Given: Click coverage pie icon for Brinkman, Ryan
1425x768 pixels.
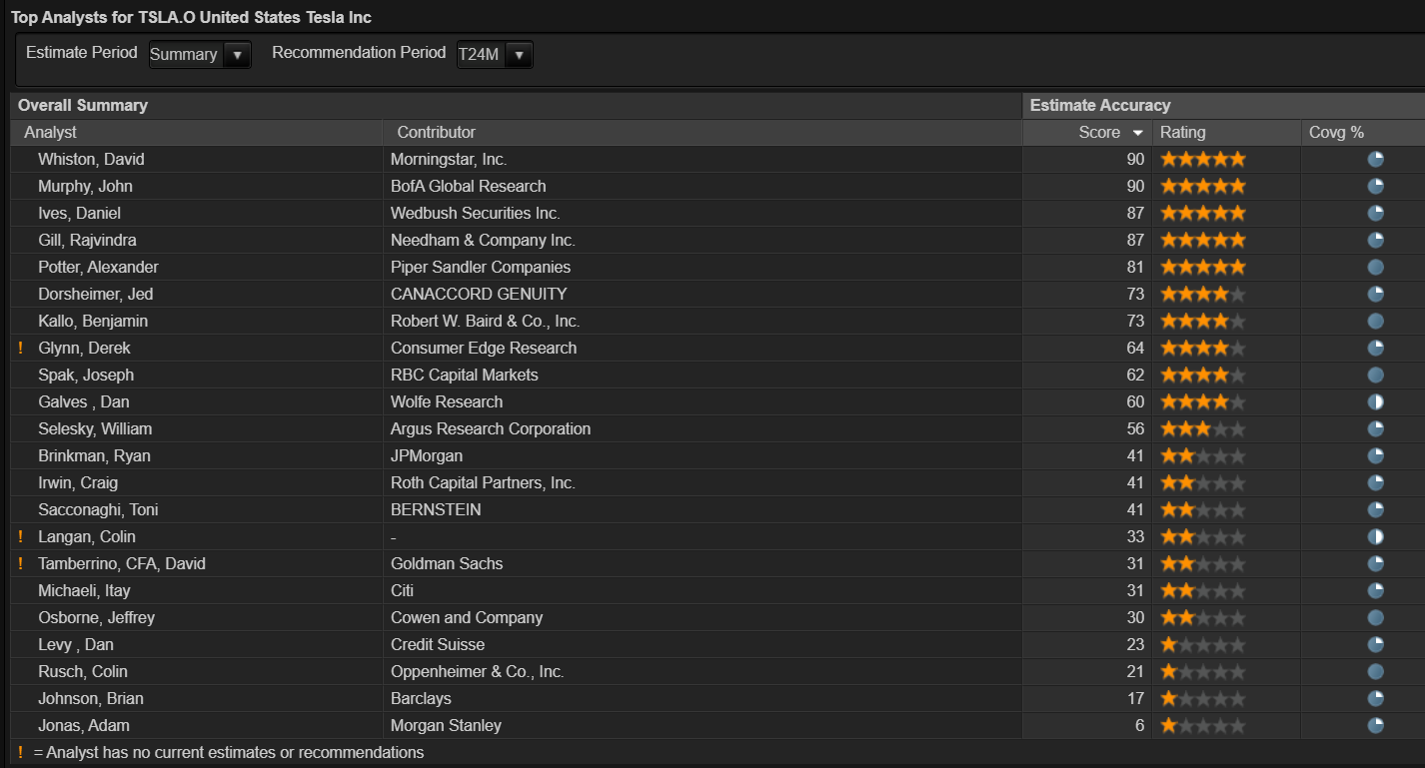Looking at the screenshot, I should click(1376, 455).
